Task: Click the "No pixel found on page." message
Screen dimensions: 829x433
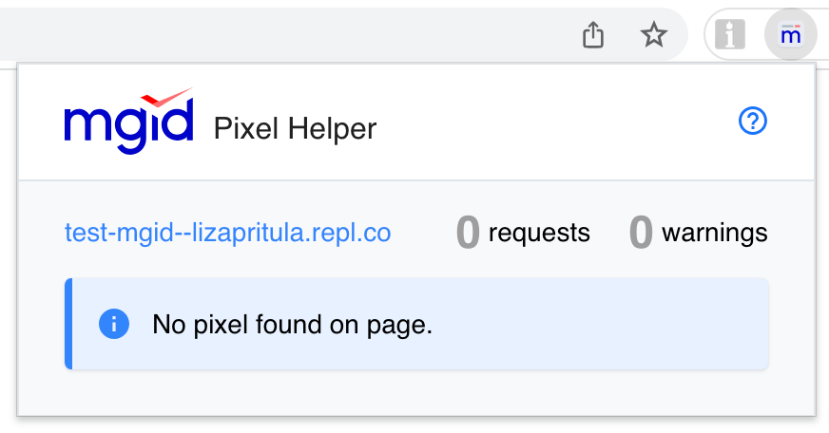Action: point(292,326)
